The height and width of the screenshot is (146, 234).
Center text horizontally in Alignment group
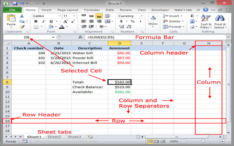click(91, 21)
